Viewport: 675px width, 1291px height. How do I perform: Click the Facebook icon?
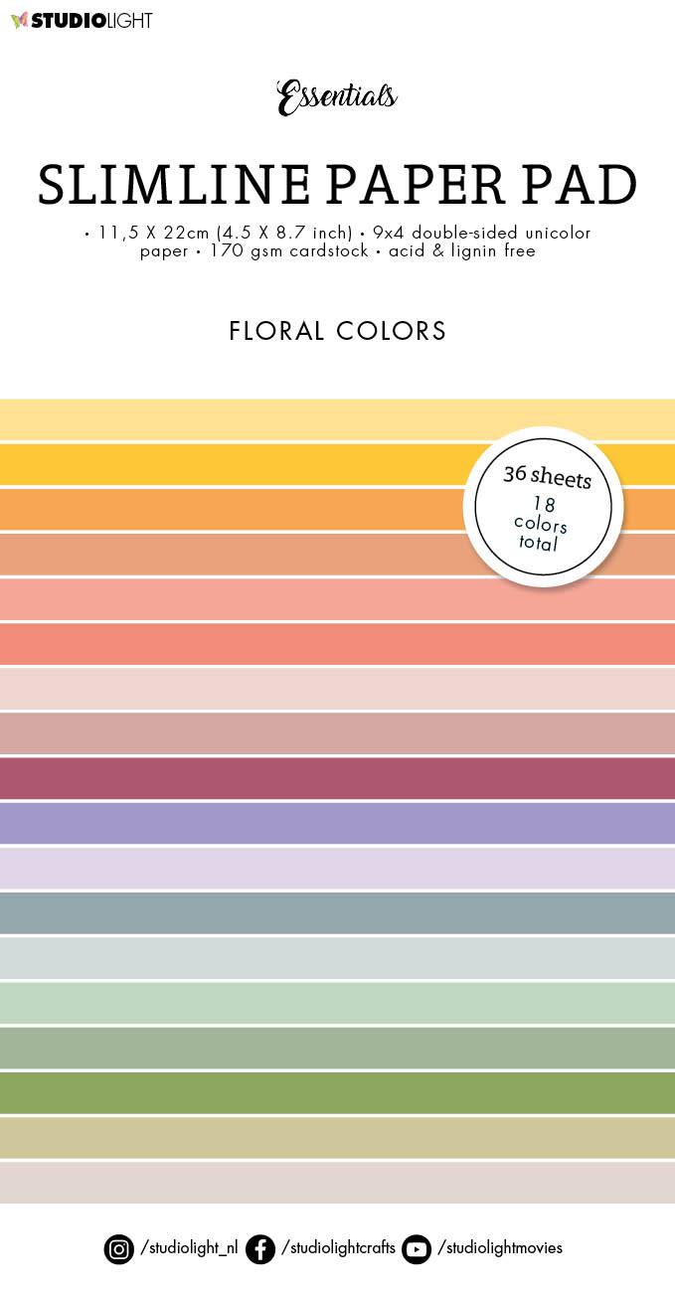(x=260, y=1248)
